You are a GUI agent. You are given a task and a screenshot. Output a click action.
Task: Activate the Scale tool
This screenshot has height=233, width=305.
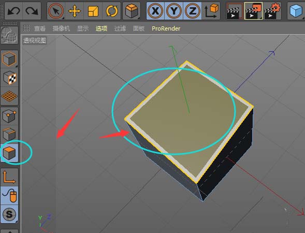coord(93,11)
